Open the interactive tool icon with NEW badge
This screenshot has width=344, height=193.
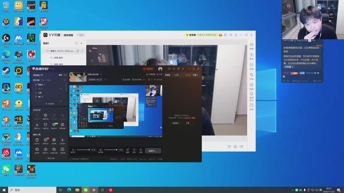click(54, 125)
